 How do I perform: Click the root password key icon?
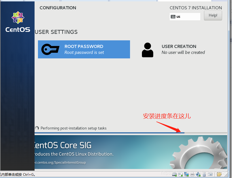(x=50, y=49)
